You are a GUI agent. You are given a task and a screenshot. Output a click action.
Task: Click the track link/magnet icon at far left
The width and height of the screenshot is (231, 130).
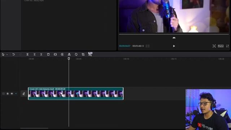tap(3, 94)
